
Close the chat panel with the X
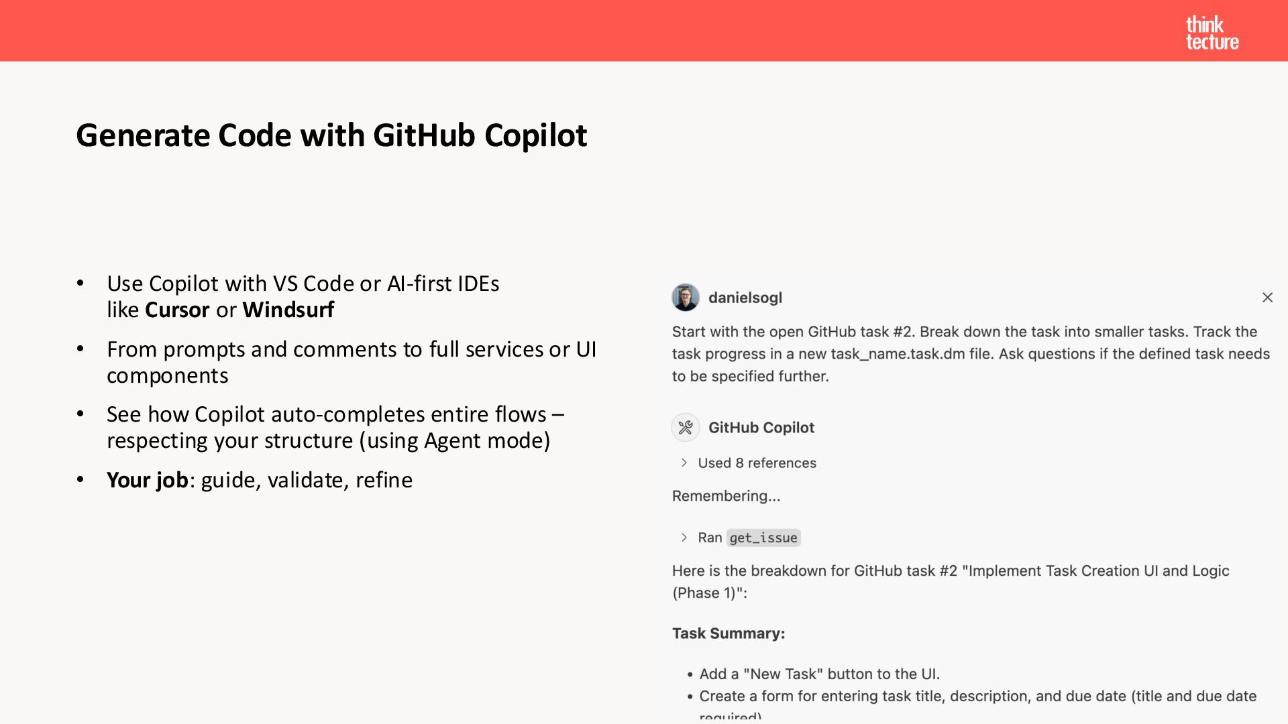coord(1267,298)
